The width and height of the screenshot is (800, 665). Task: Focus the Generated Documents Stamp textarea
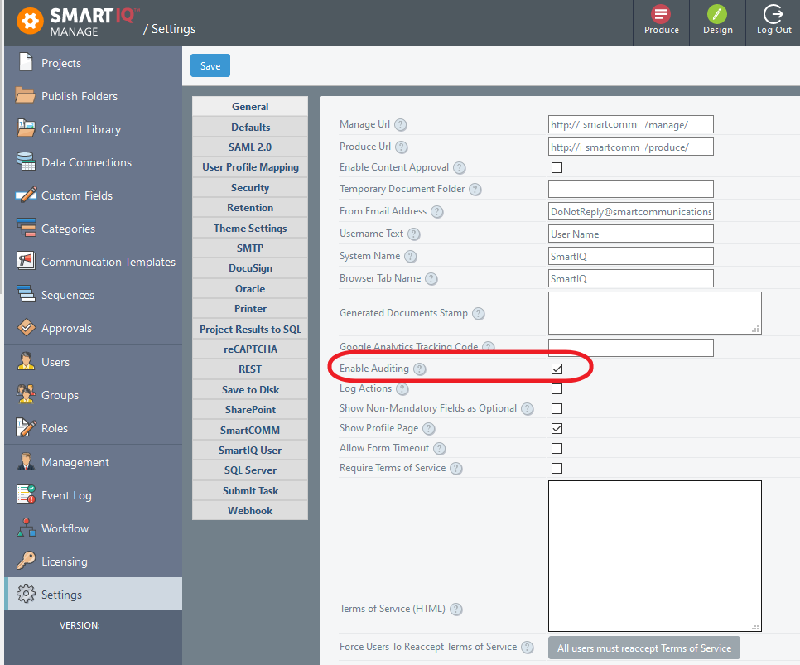pyautogui.click(x=654, y=313)
